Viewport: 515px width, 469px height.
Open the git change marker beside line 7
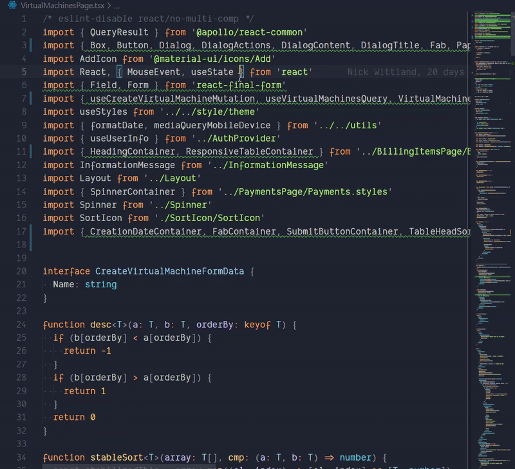[31, 99]
